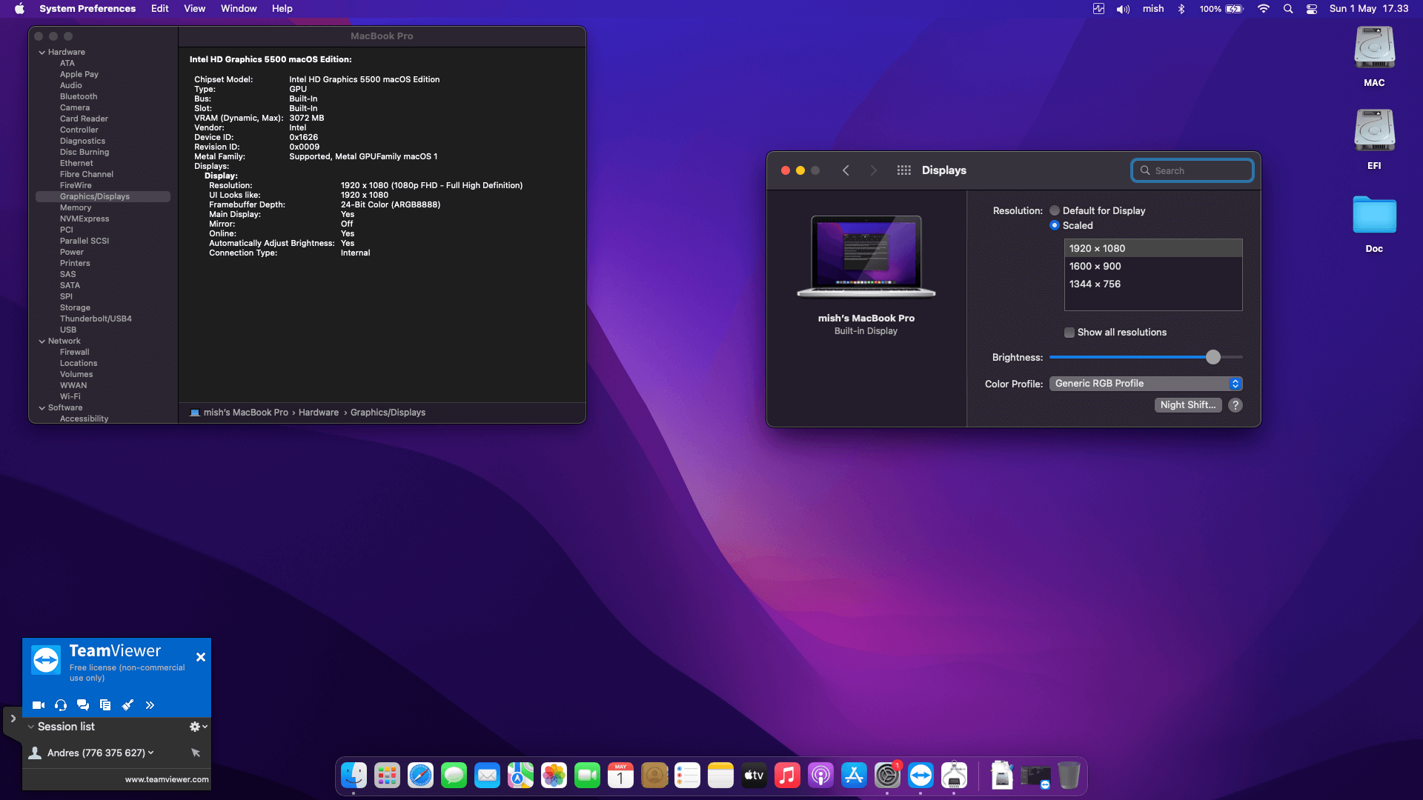Click the remote control cursor icon for Andres
Viewport: 1423px width, 800px height.
[196, 753]
